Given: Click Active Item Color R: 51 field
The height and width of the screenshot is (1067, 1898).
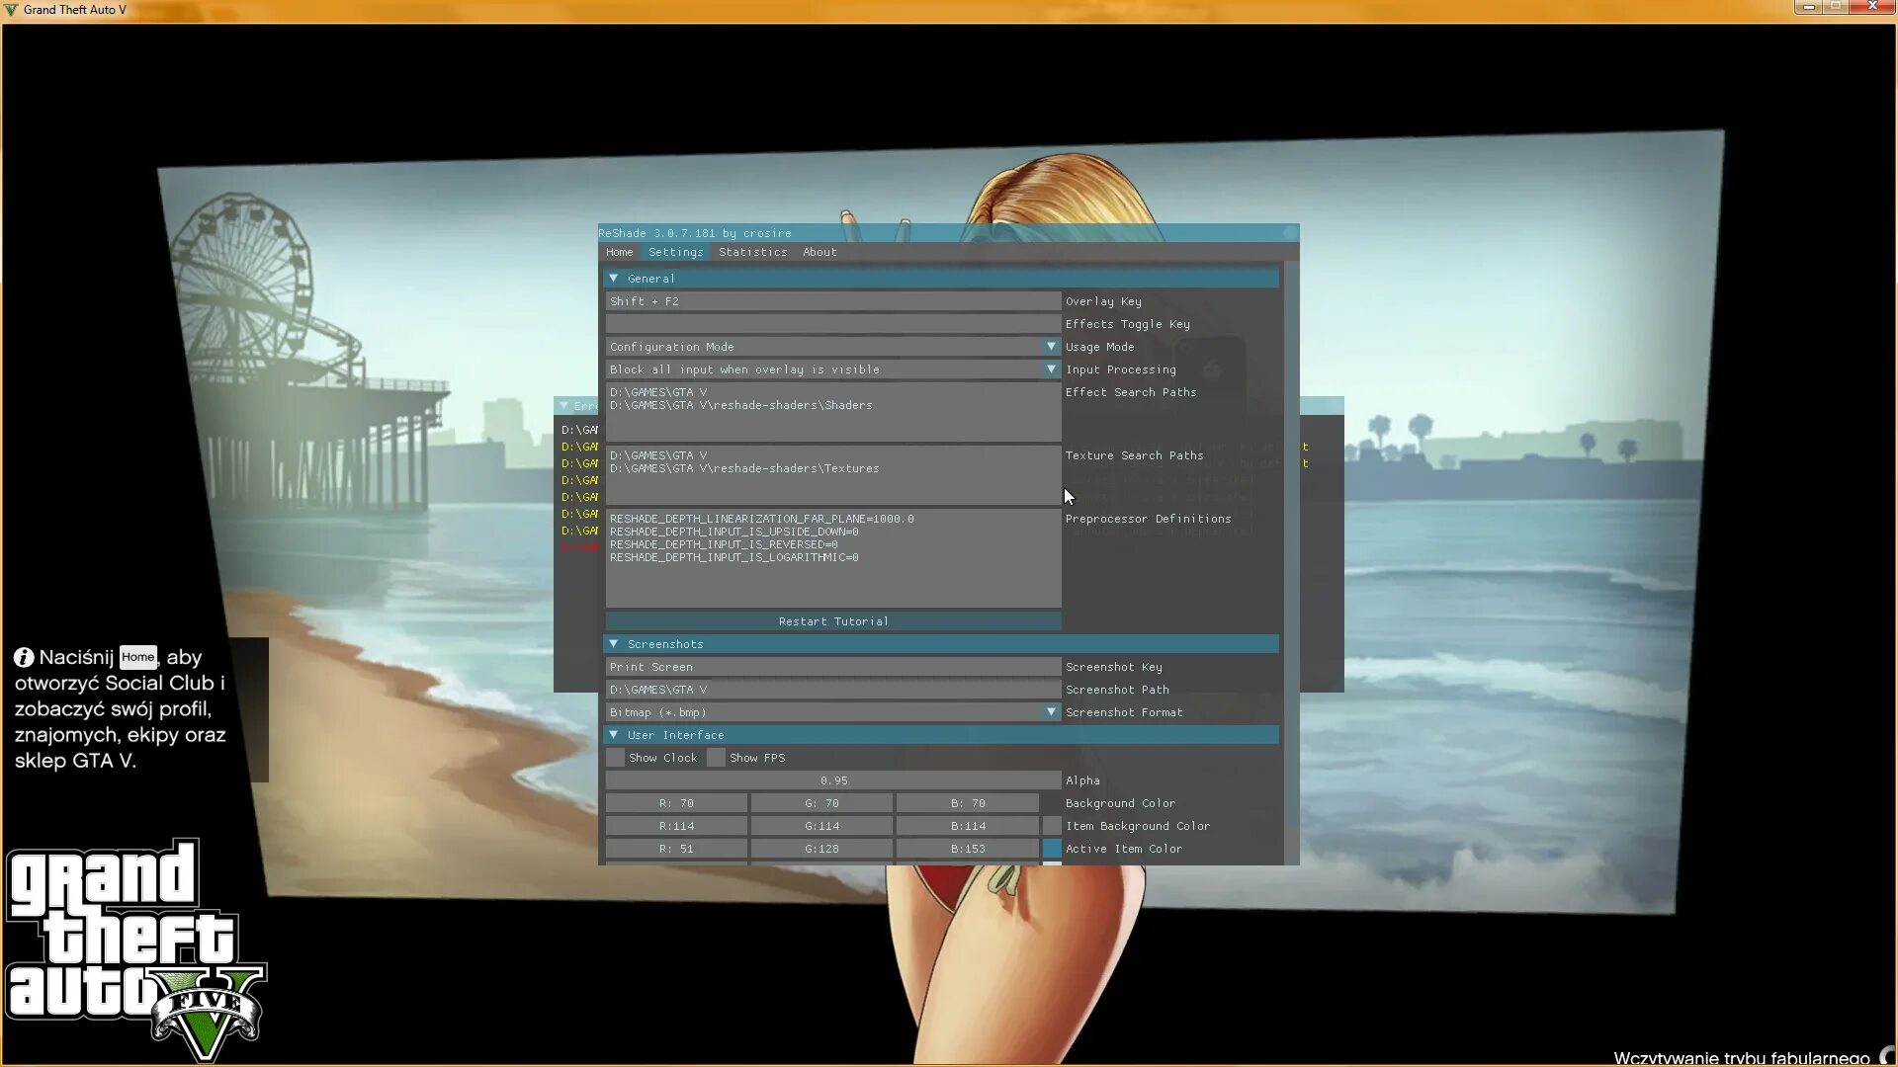Looking at the screenshot, I should click(676, 849).
